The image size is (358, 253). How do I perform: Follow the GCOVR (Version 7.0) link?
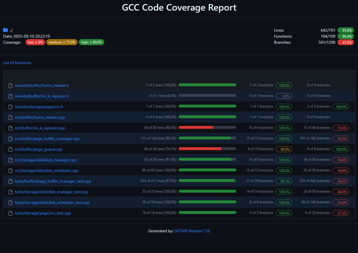tap(192, 231)
